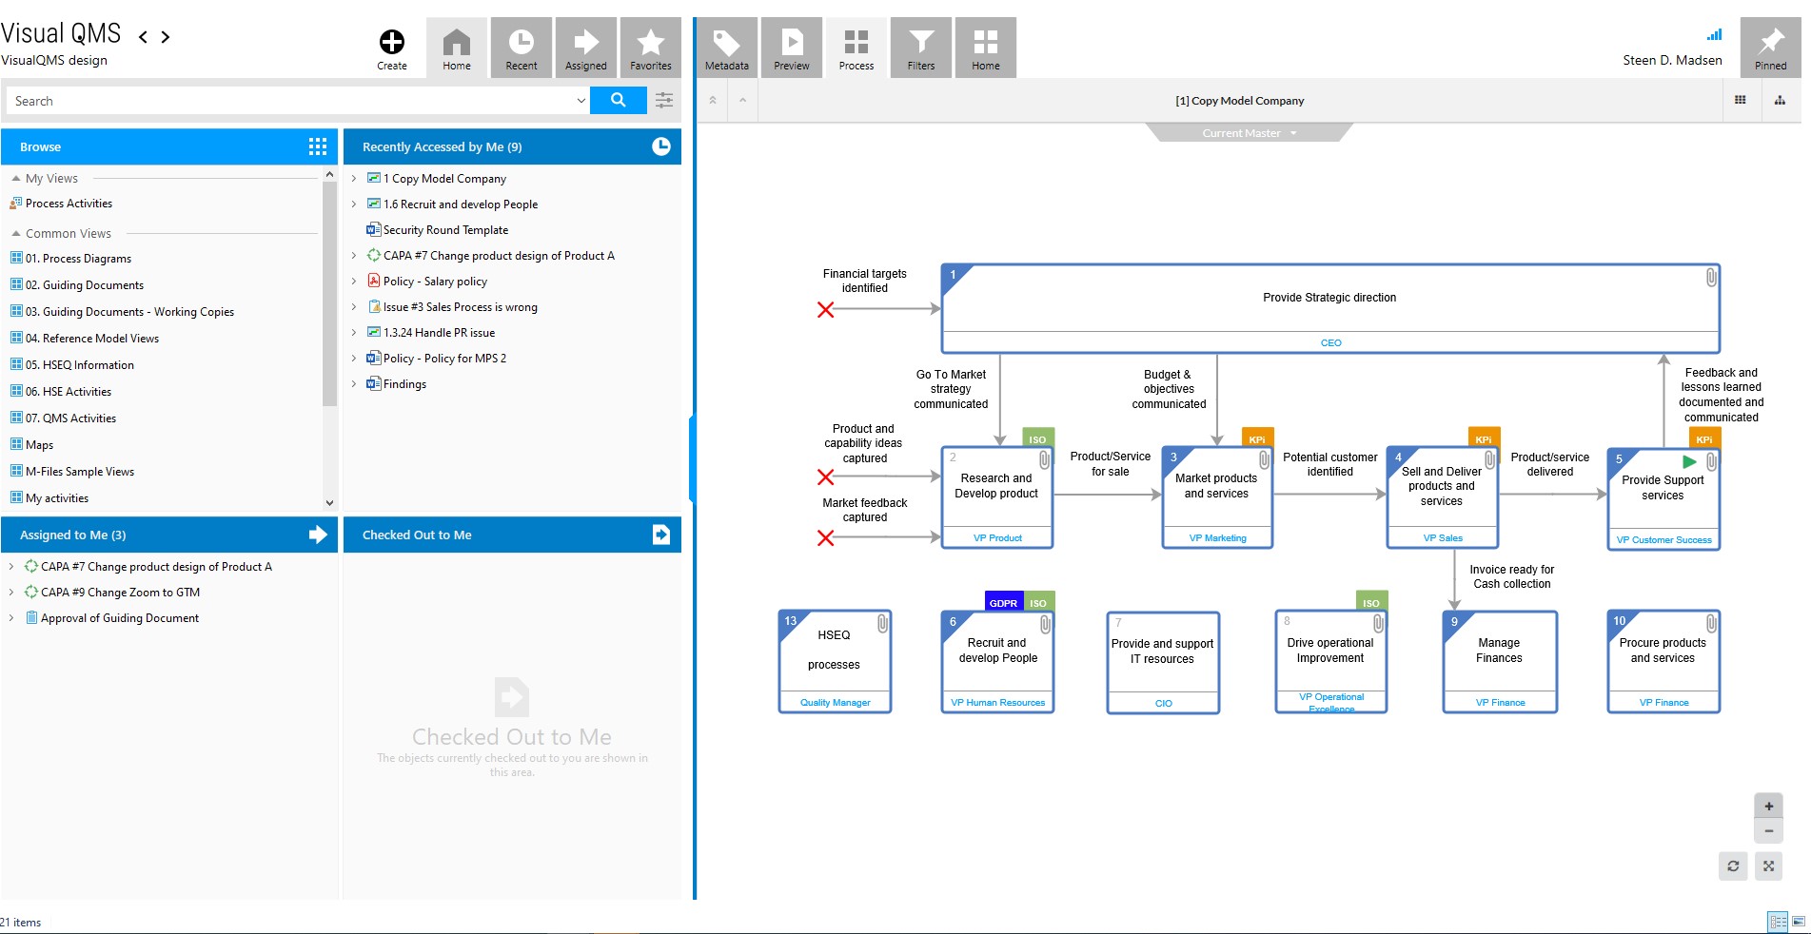The height and width of the screenshot is (934, 1811).
Task: Open '1 Copy Model Company' from Recently Accessed
Action: (x=443, y=178)
